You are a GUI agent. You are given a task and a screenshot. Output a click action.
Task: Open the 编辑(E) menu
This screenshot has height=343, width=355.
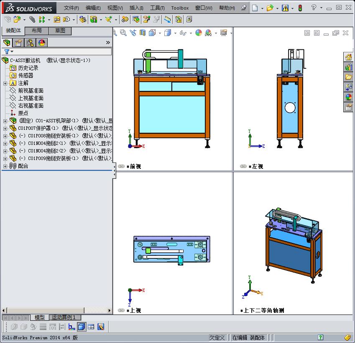coord(93,8)
